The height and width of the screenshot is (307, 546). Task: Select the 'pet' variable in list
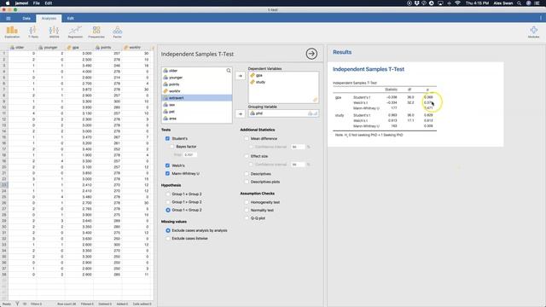[x=197, y=112]
